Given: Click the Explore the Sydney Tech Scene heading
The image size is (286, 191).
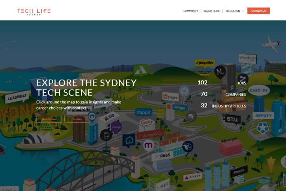Looking at the screenshot, I should click(86, 88).
